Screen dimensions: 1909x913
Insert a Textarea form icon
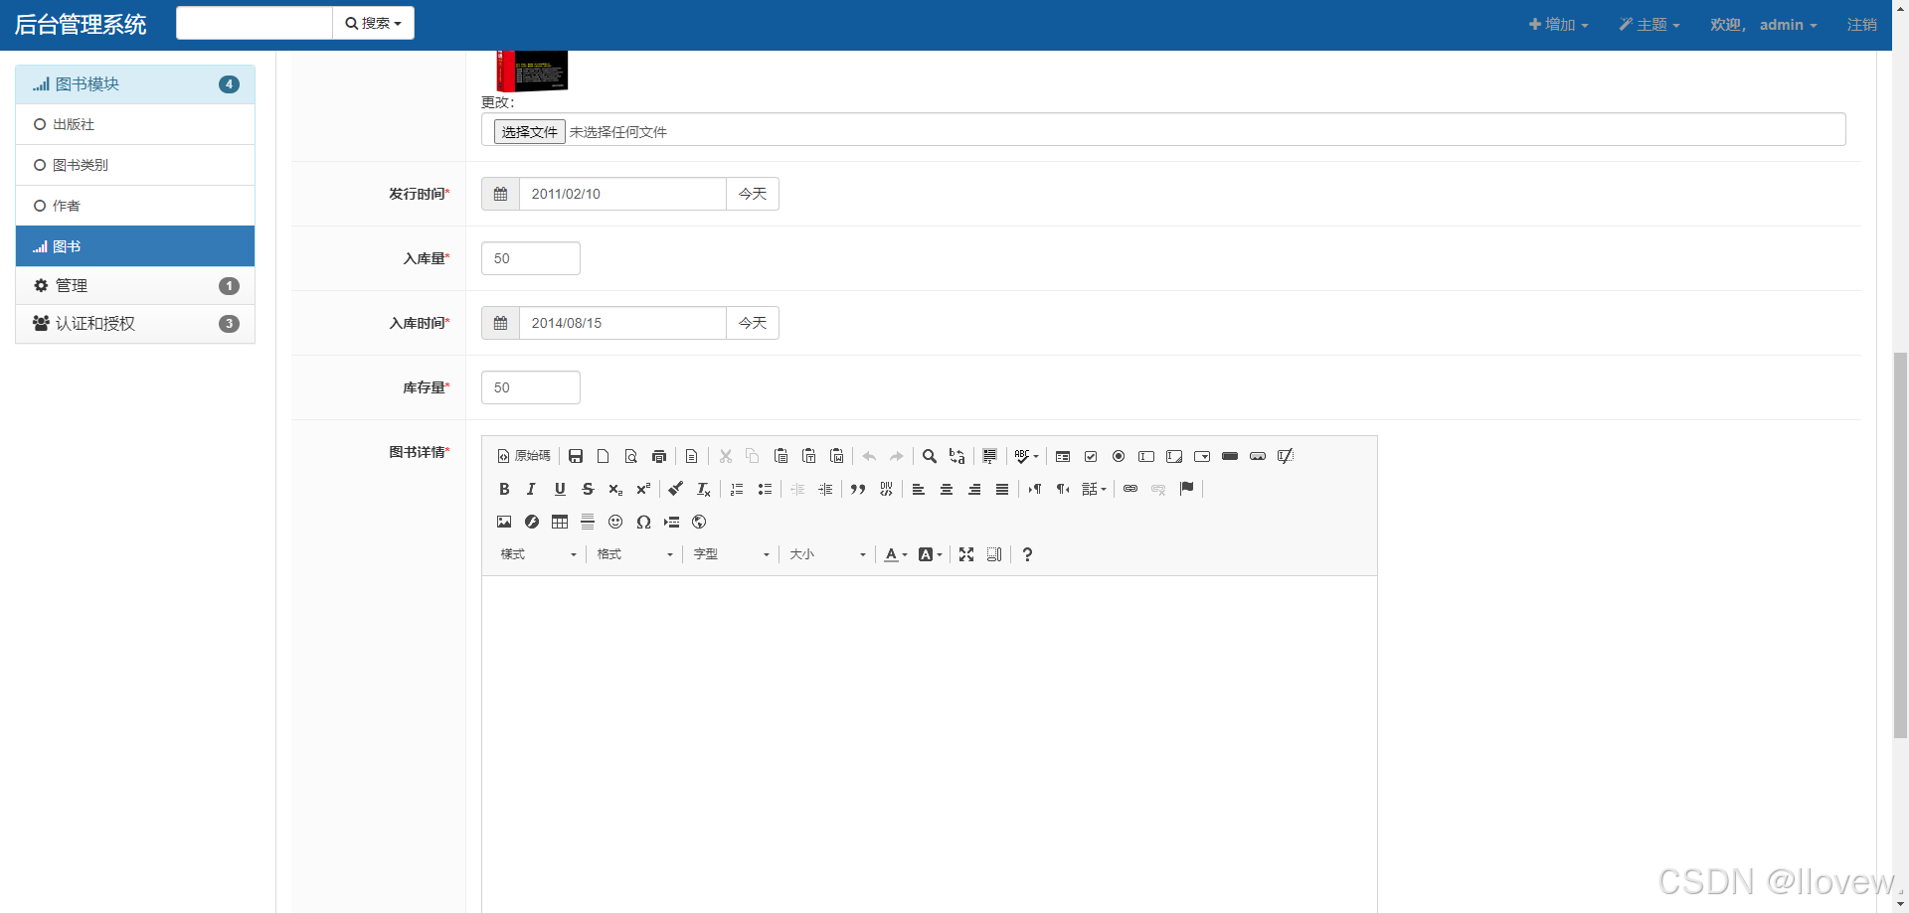point(1174,456)
